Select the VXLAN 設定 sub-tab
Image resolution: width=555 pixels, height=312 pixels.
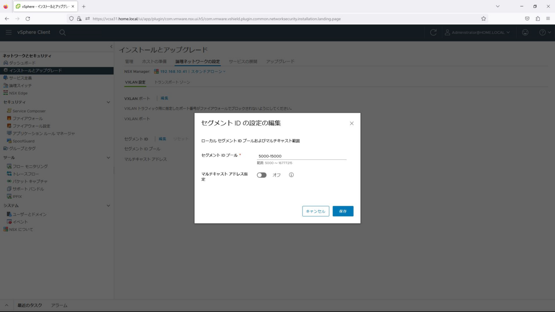tap(135, 82)
